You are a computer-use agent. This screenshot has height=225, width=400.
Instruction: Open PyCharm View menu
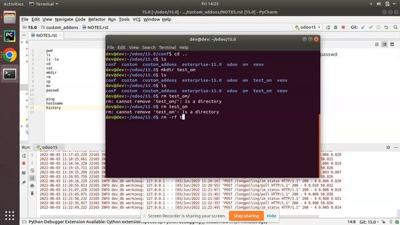tap(47, 19)
